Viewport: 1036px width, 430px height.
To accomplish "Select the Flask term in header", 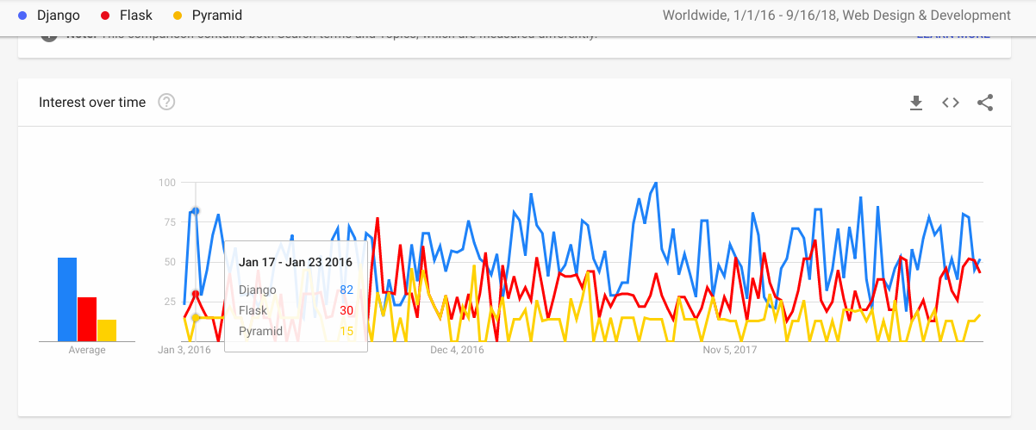I will coord(136,16).
